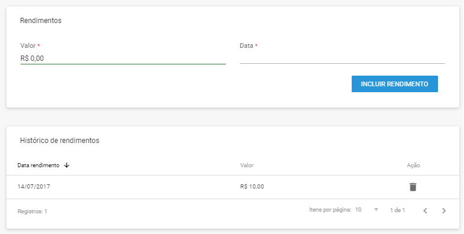Go to the next page of results
464x234 pixels.
click(x=443, y=210)
